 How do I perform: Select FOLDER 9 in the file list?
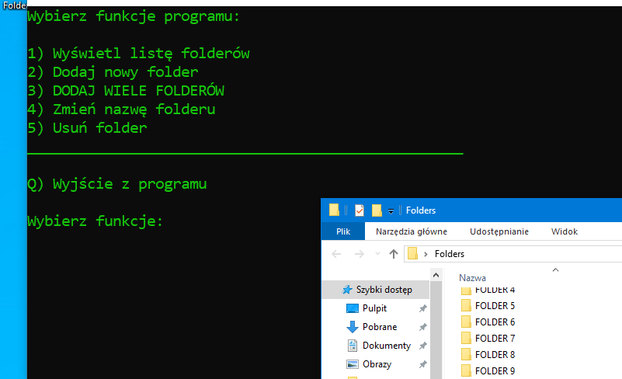[495, 371]
